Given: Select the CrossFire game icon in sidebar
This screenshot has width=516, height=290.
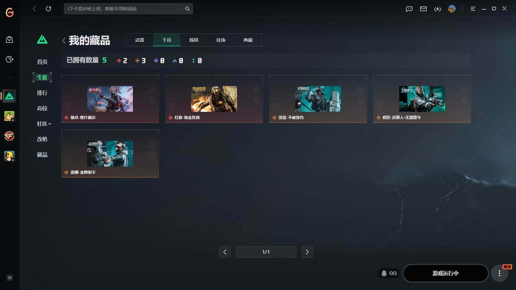Looking at the screenshot, I should click(x=9, y=136).
